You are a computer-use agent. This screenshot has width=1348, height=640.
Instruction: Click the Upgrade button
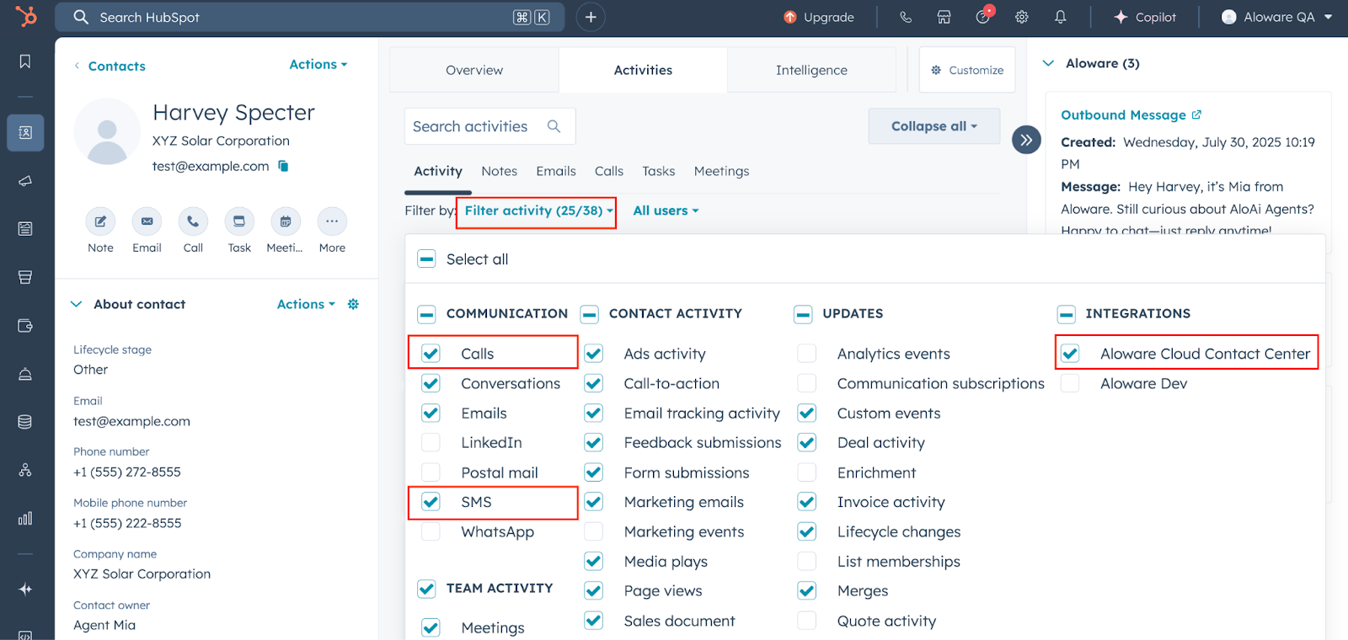click(x=819, y=17)
